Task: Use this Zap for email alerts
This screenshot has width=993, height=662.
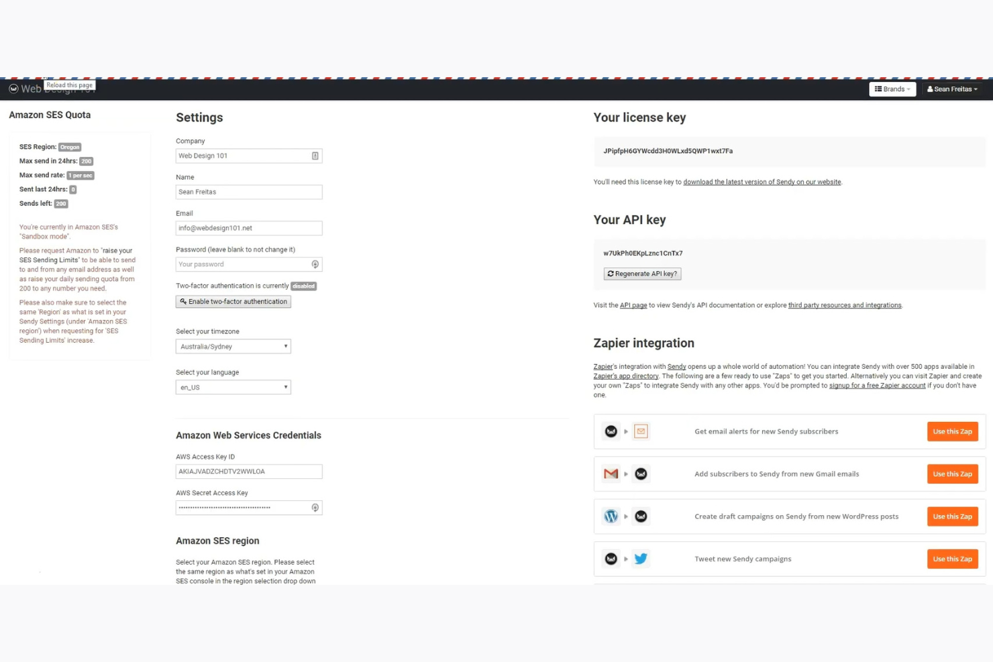Action: click(953, 431)
